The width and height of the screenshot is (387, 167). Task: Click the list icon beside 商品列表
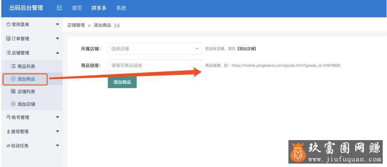(x=13, y=66)
